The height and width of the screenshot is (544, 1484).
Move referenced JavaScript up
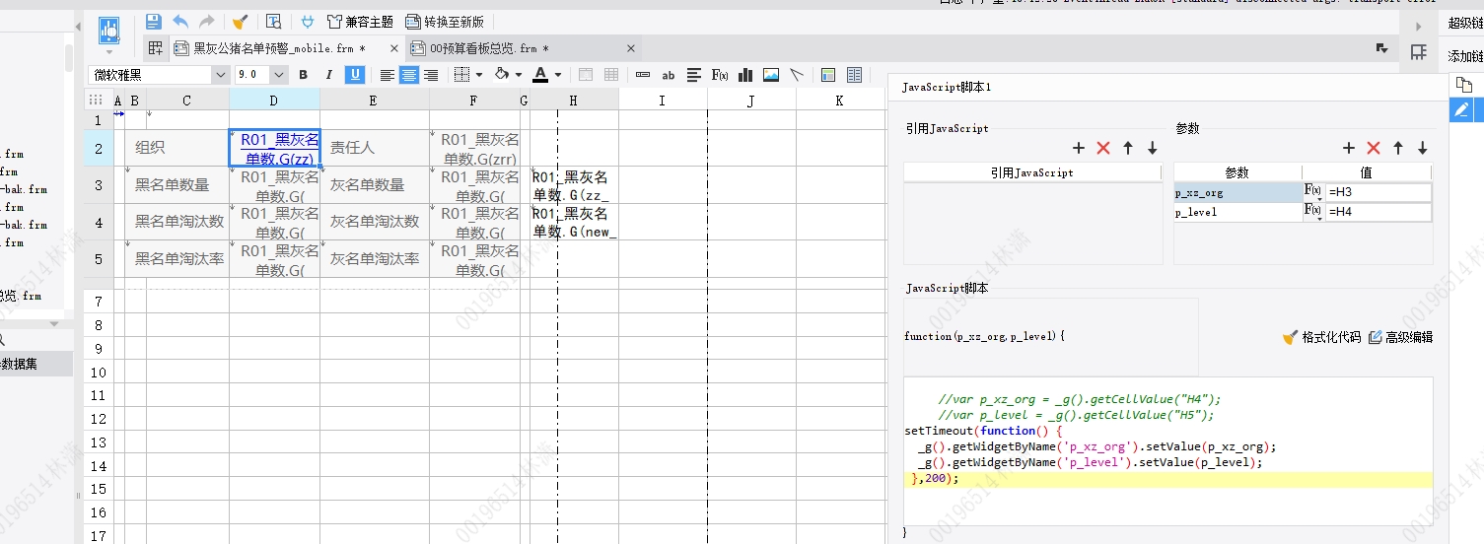point(1128,148)
